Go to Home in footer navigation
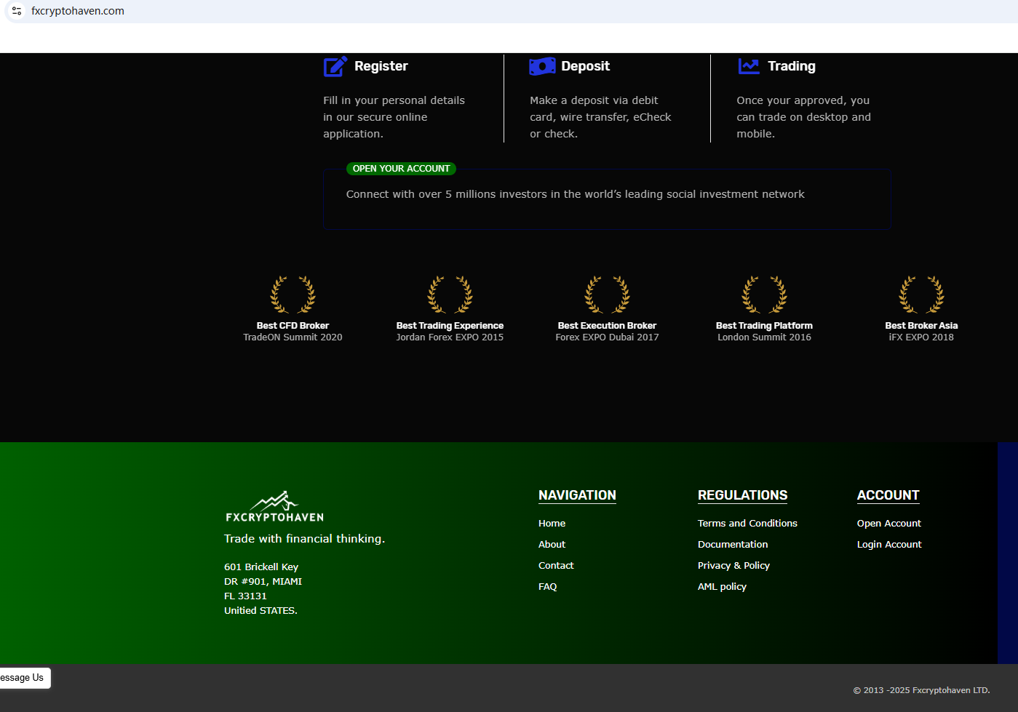Screen dimensions: 1018x712 552,524
